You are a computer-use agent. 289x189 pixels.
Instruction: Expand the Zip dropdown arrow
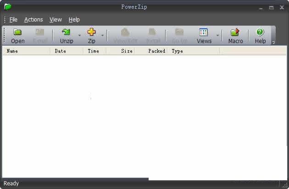coord(102,35)
